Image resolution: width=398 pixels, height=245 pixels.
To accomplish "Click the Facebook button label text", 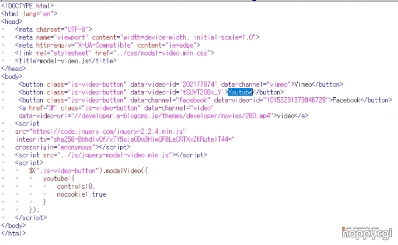I will [346, 100].
